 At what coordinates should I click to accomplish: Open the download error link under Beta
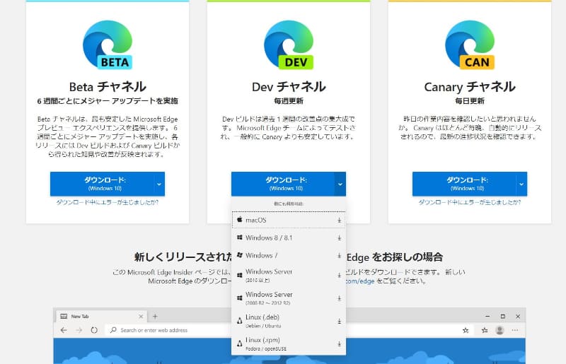click(x=108, y=202)
